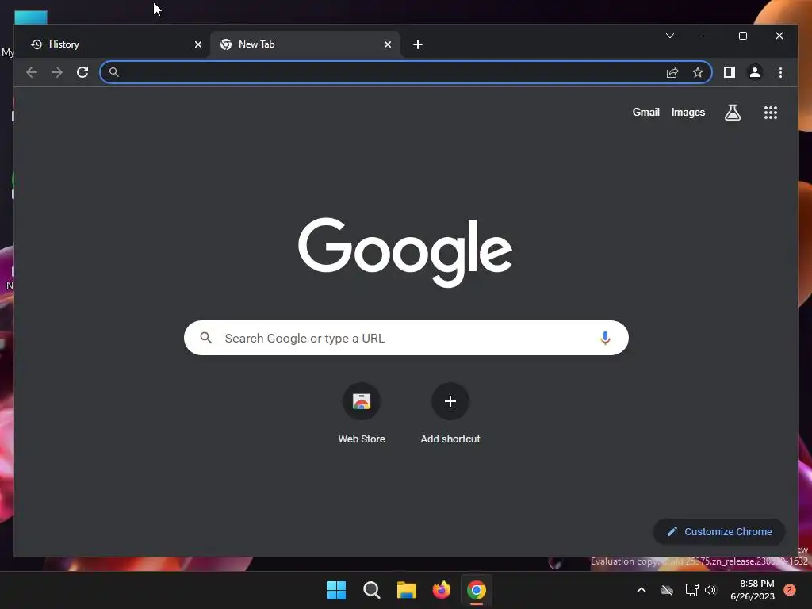Show hidden system tray icons
The height and width of the screenshot is (609, 812).
641,590
